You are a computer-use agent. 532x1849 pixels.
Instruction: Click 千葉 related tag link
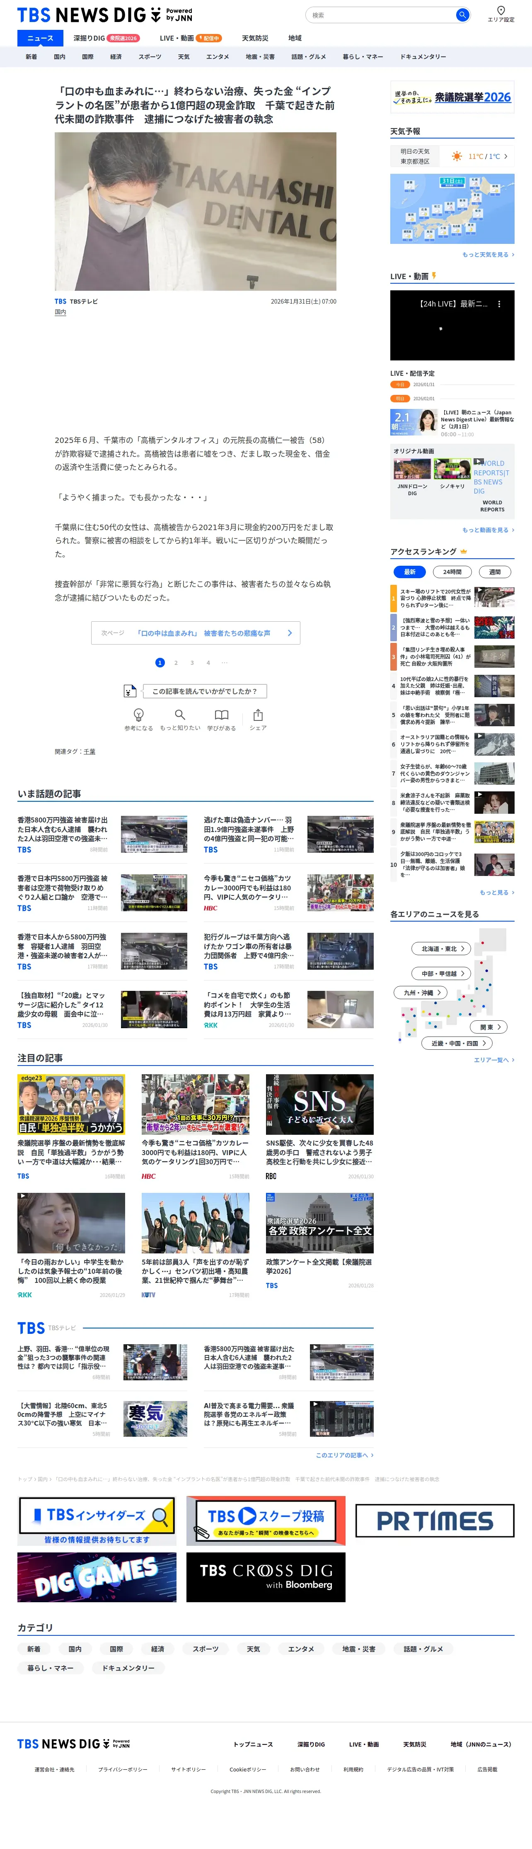point(89,752)
